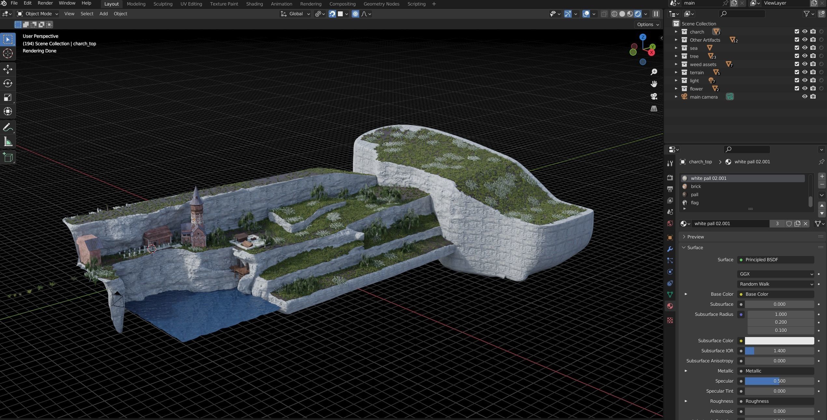Image resolution: width=827 pixels, height=420 pixels.
Task: Expand the light collection
Action: pyautogui.click(x=676, y=80)
